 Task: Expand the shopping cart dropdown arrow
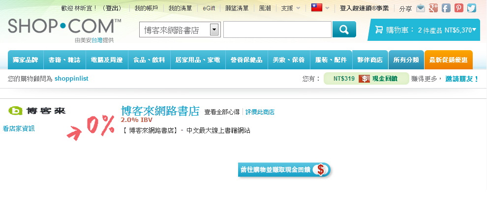(x=474, y=30)
